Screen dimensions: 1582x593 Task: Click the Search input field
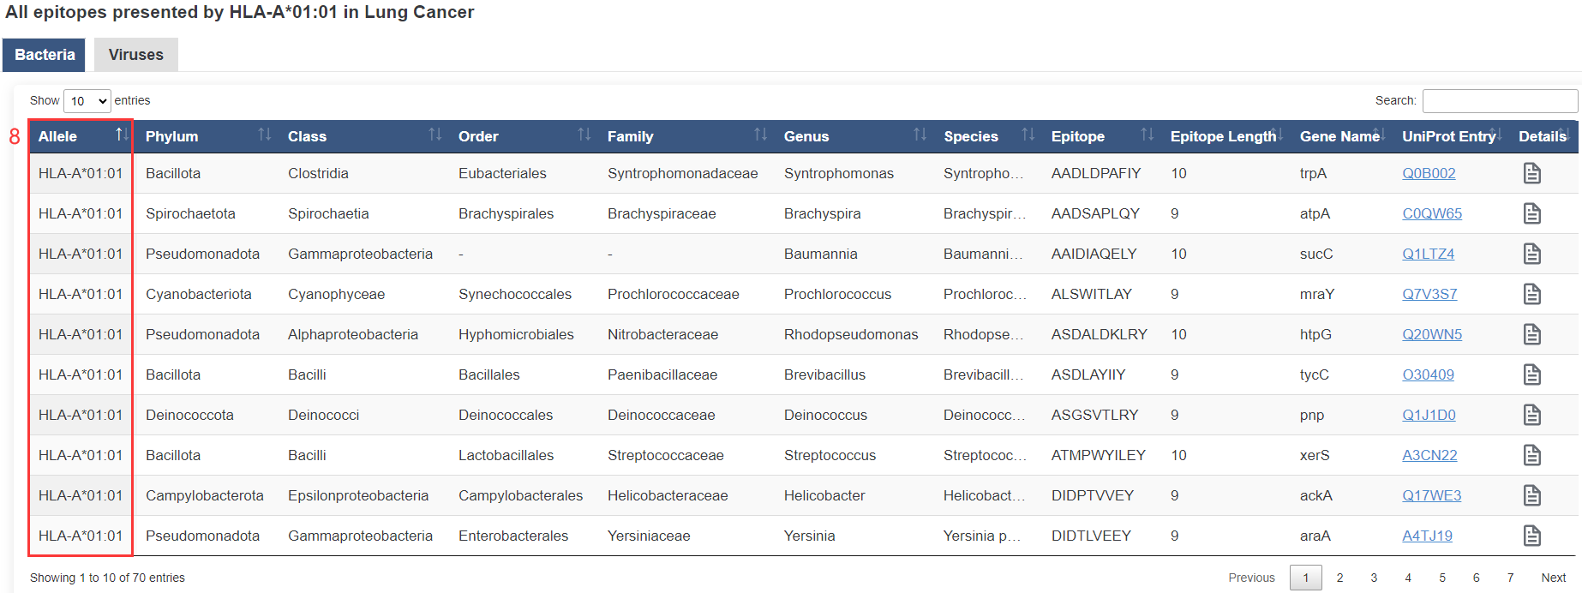(x=1499, y=101)
